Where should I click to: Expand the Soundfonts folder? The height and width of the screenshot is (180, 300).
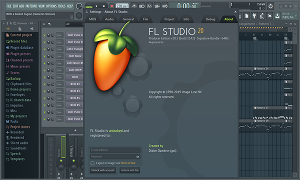(16, 148)
